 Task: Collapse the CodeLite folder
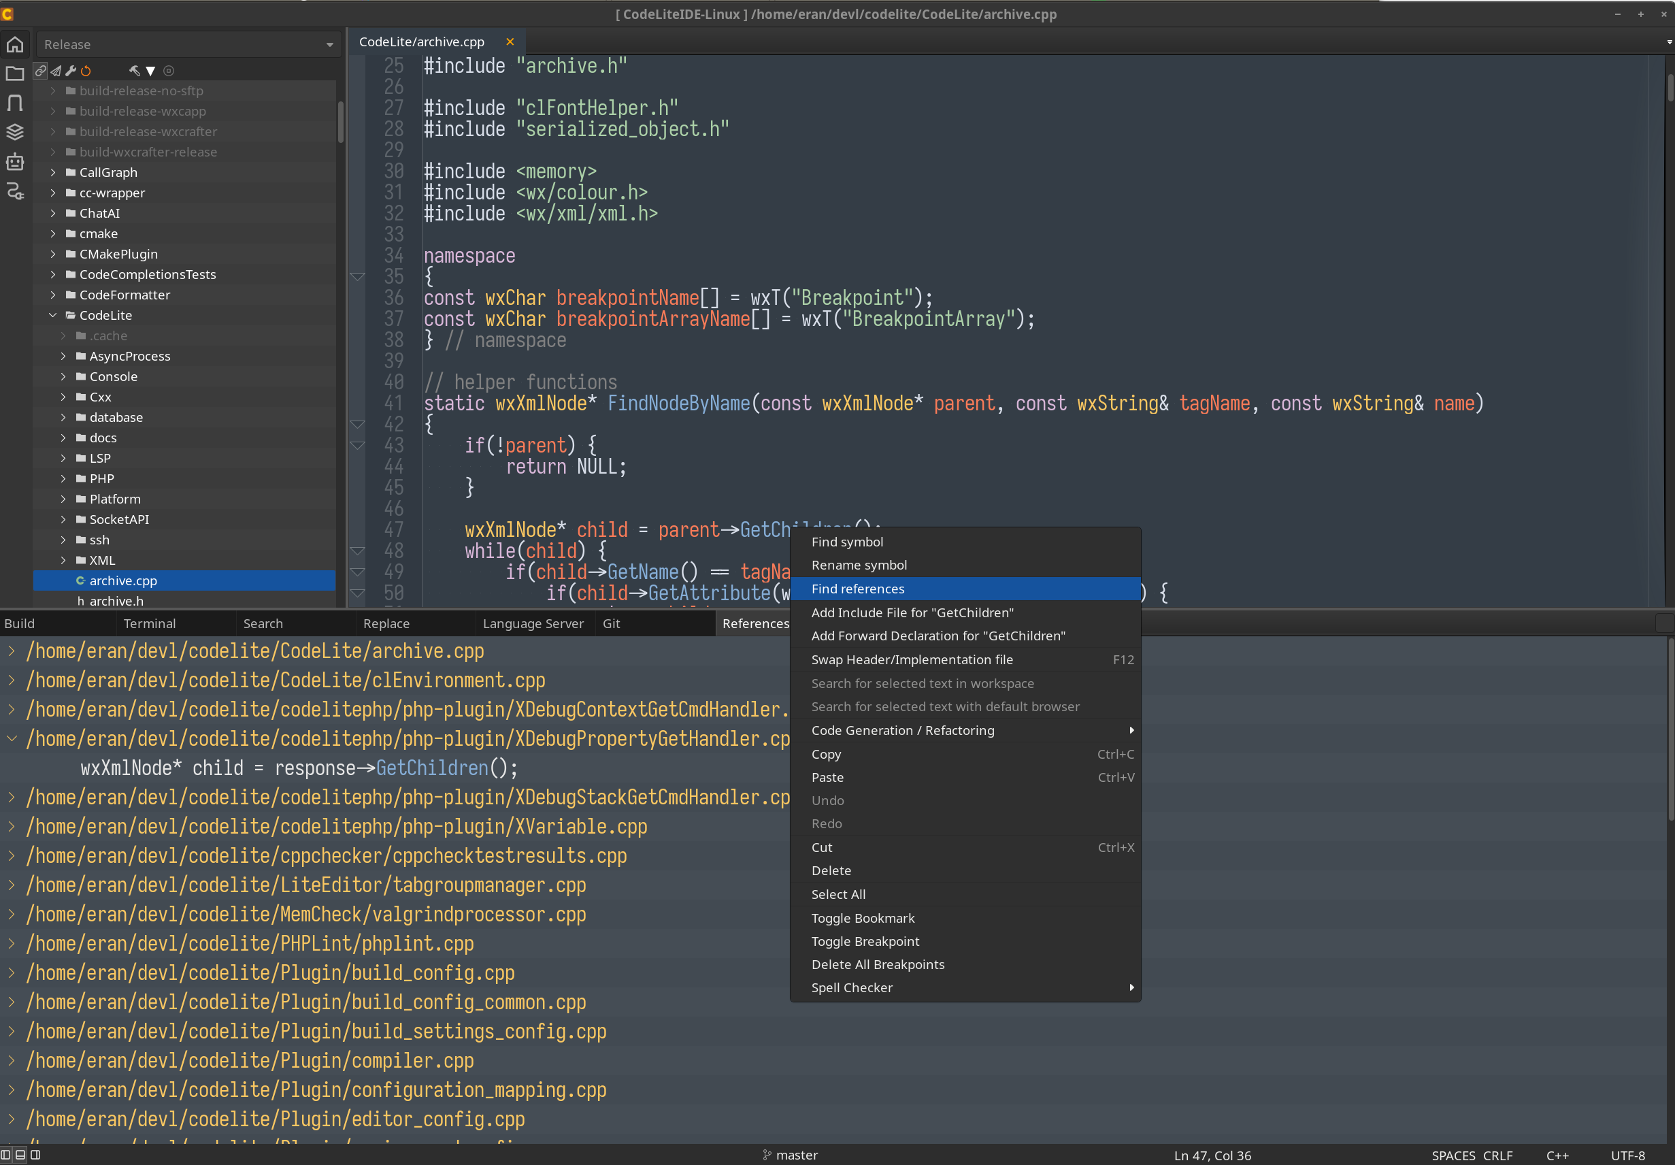[52, 315]
